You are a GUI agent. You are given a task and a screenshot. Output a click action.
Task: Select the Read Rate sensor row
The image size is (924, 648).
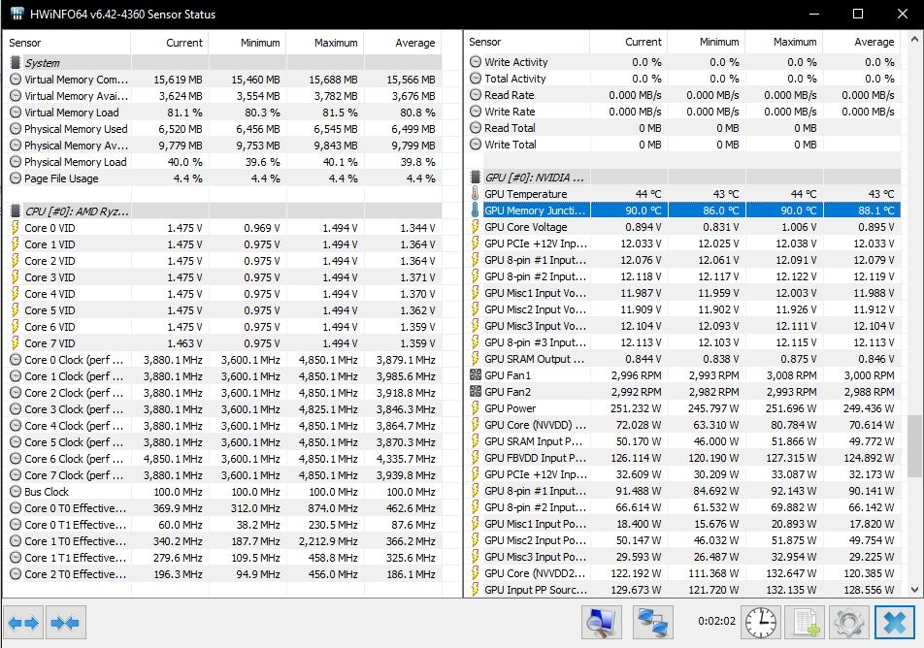[x=685, y=95]
